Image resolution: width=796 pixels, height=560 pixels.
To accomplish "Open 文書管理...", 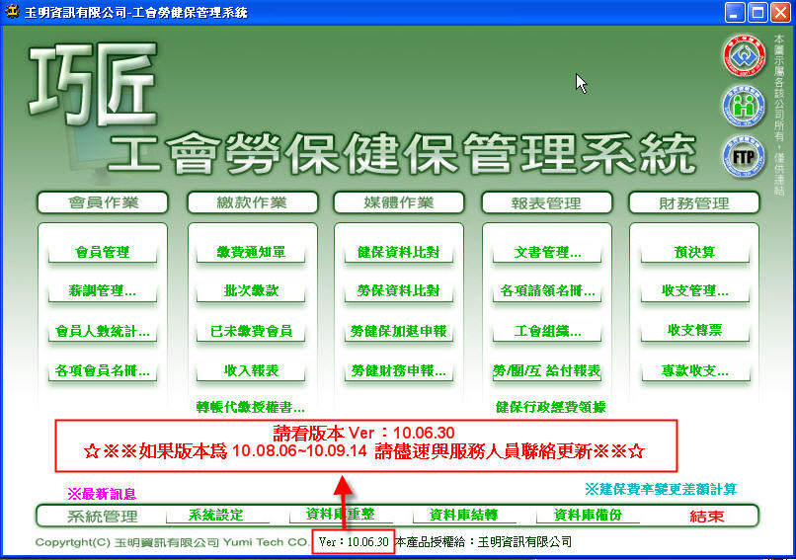I will point(547,252).
